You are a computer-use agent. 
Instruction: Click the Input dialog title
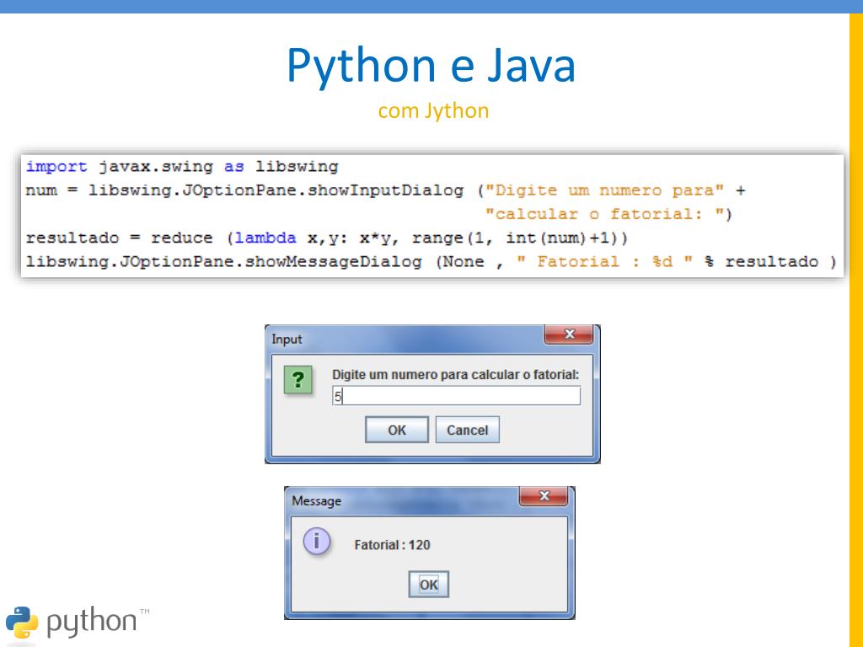tap(287, 339)
